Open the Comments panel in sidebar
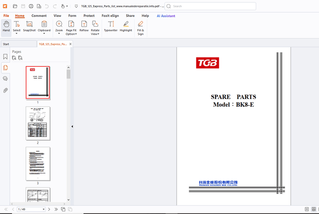The width and height of the screenshot is (319, 214). [5, 79]
